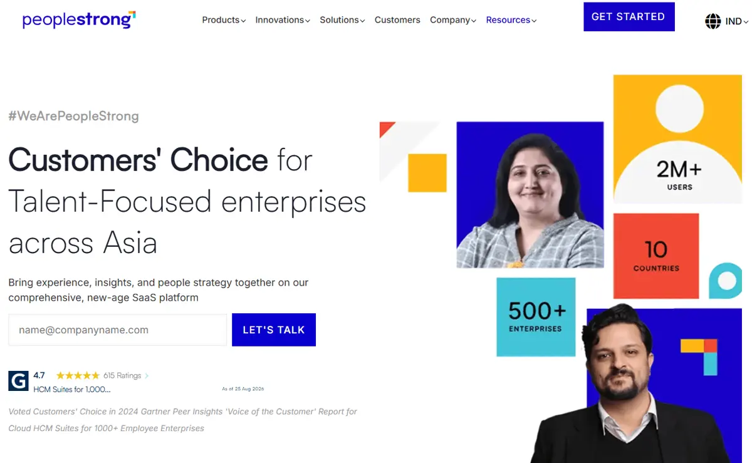Screen dimensions: 752x463
Task: Click the 500+ Enterprises tile
Action: tap(536, 317)
